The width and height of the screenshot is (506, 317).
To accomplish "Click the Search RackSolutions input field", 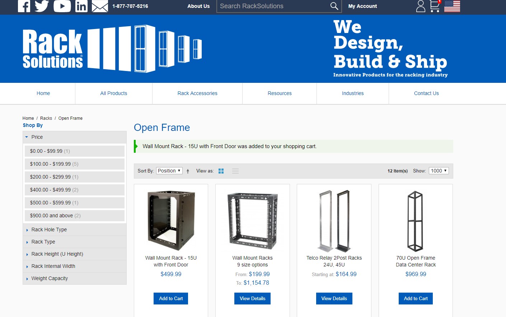I will [x=273, y=6].
